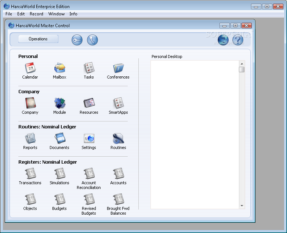Viewport: 287px width, 233px height.
Task: Open the Resources planner icon
Action: (89, 103)
